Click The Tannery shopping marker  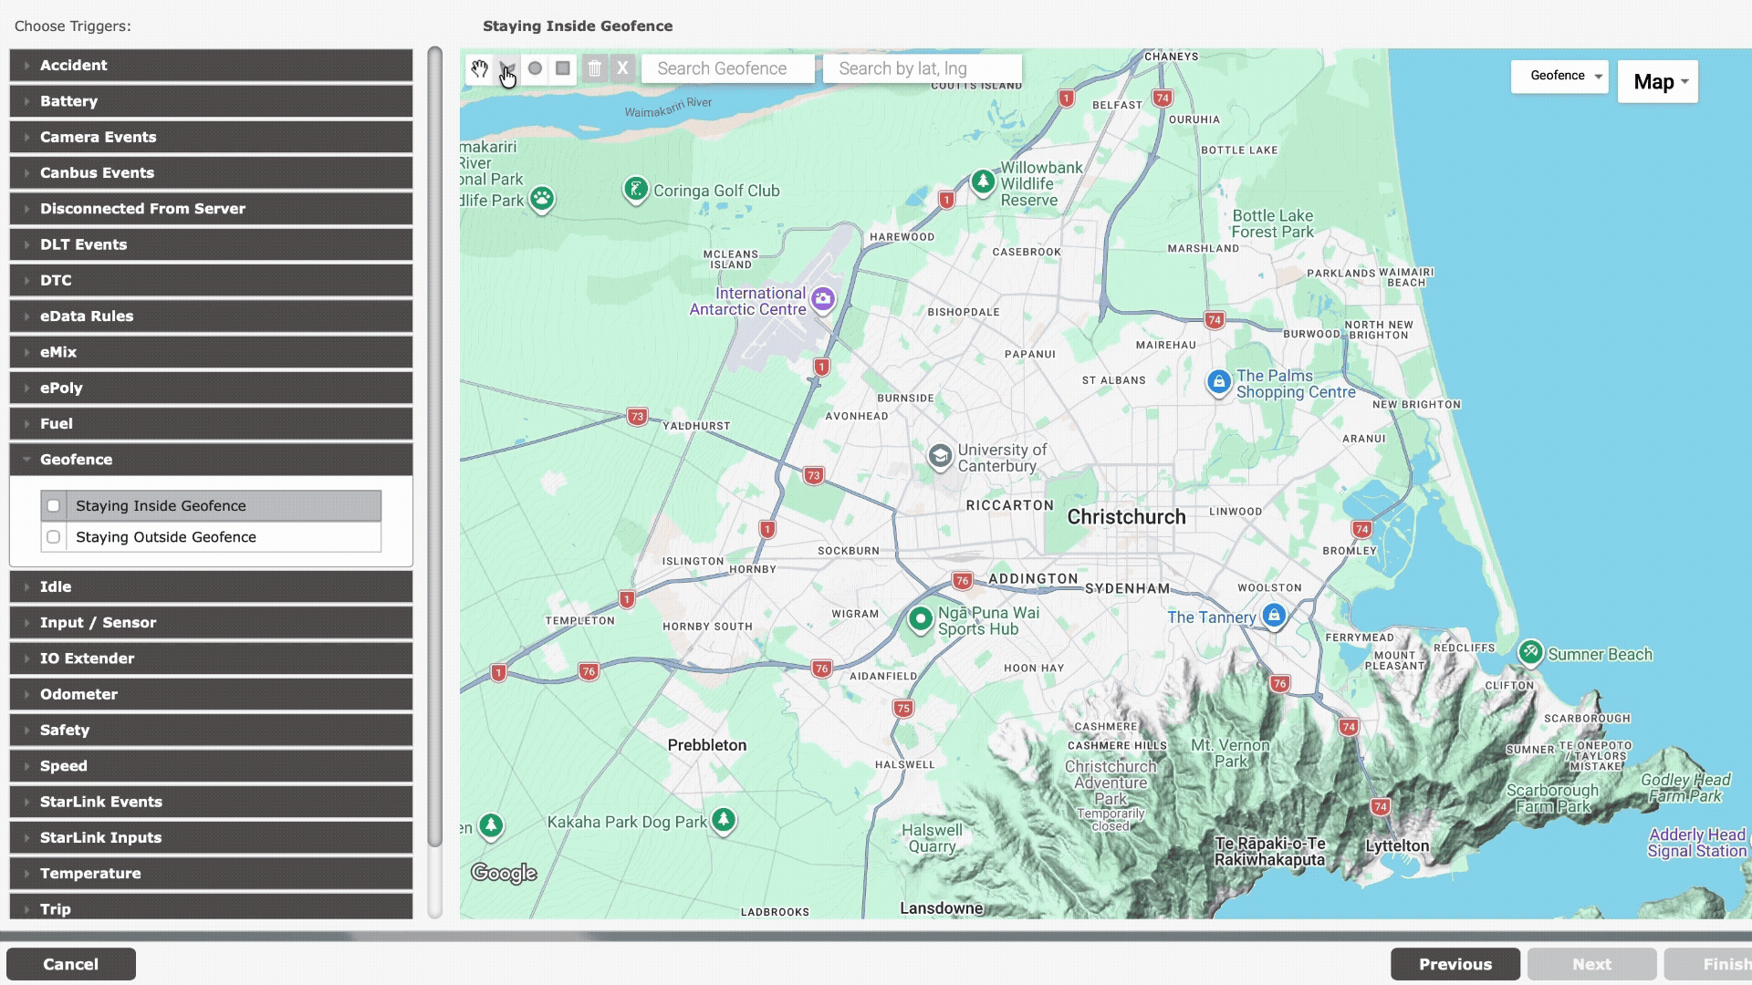(1274, 616)
